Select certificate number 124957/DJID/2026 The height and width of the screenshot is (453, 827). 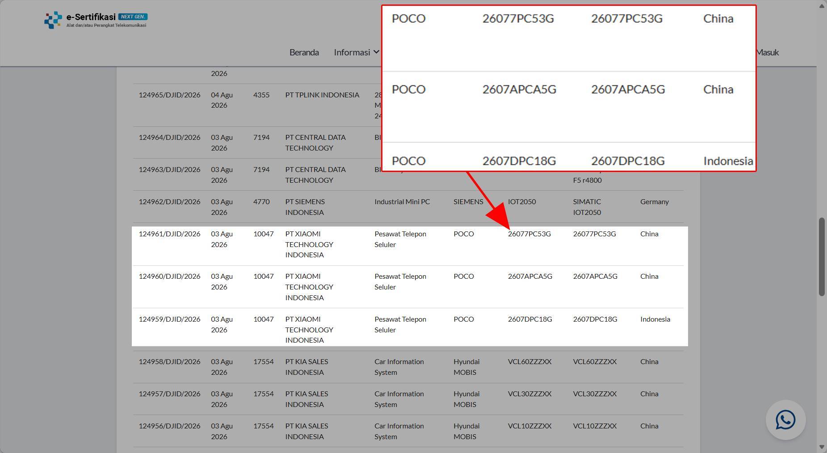coord(169,394)
